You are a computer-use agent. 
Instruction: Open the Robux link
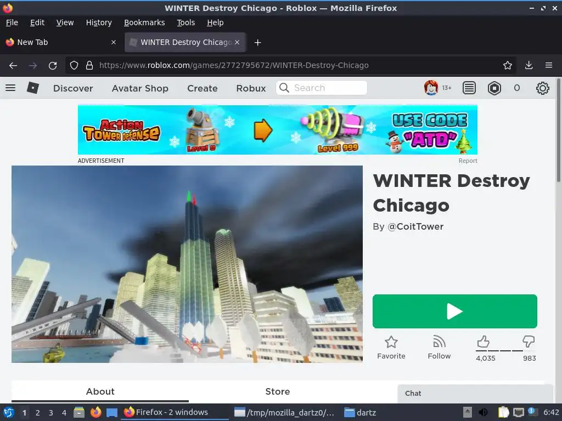(251, 88)
